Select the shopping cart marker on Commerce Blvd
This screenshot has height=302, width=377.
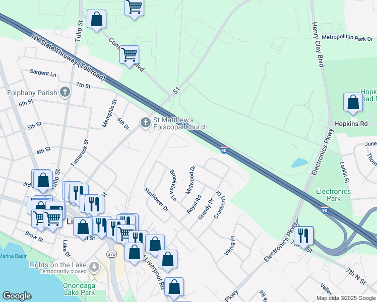point(130,54)
